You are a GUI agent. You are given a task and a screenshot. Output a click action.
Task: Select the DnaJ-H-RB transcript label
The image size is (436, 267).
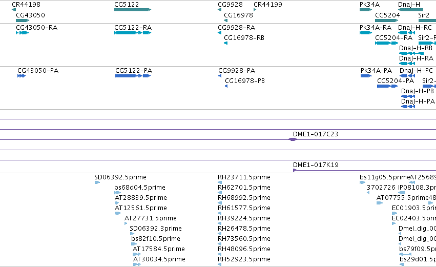(x=416, y=48)
